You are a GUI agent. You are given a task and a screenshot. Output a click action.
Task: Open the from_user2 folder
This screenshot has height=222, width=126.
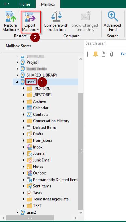click(x=42, y=140)
